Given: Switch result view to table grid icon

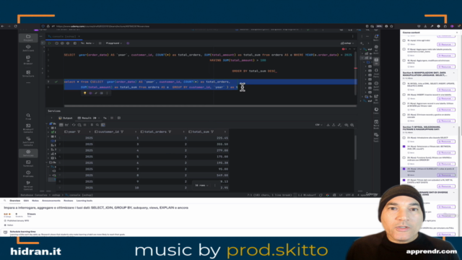Looking at the screenshot, I should (x=61, y=125).
